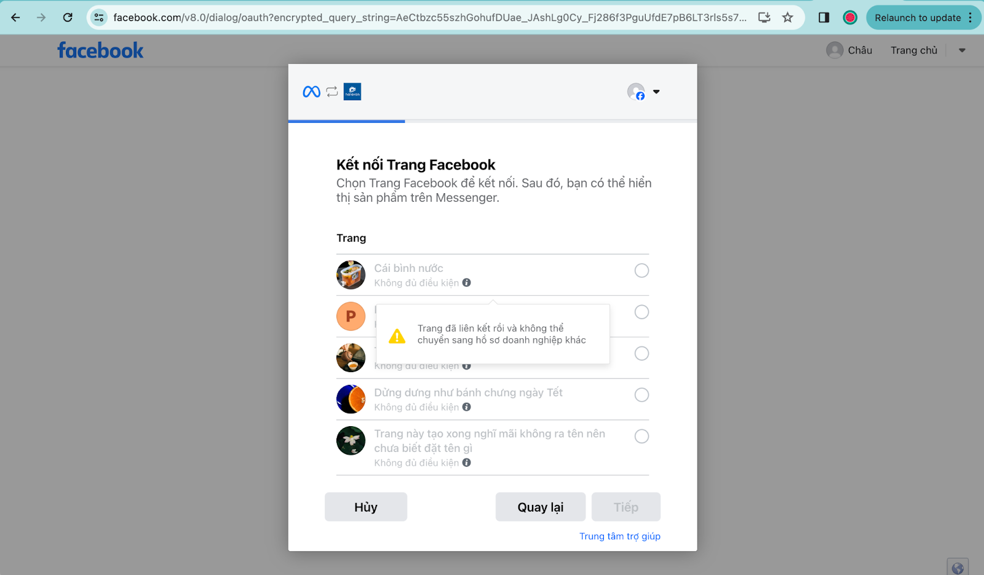Click the dialog step progress bar
Viewport: 984px width, 575px height.
pyautogui.click(x=493, y=121)
